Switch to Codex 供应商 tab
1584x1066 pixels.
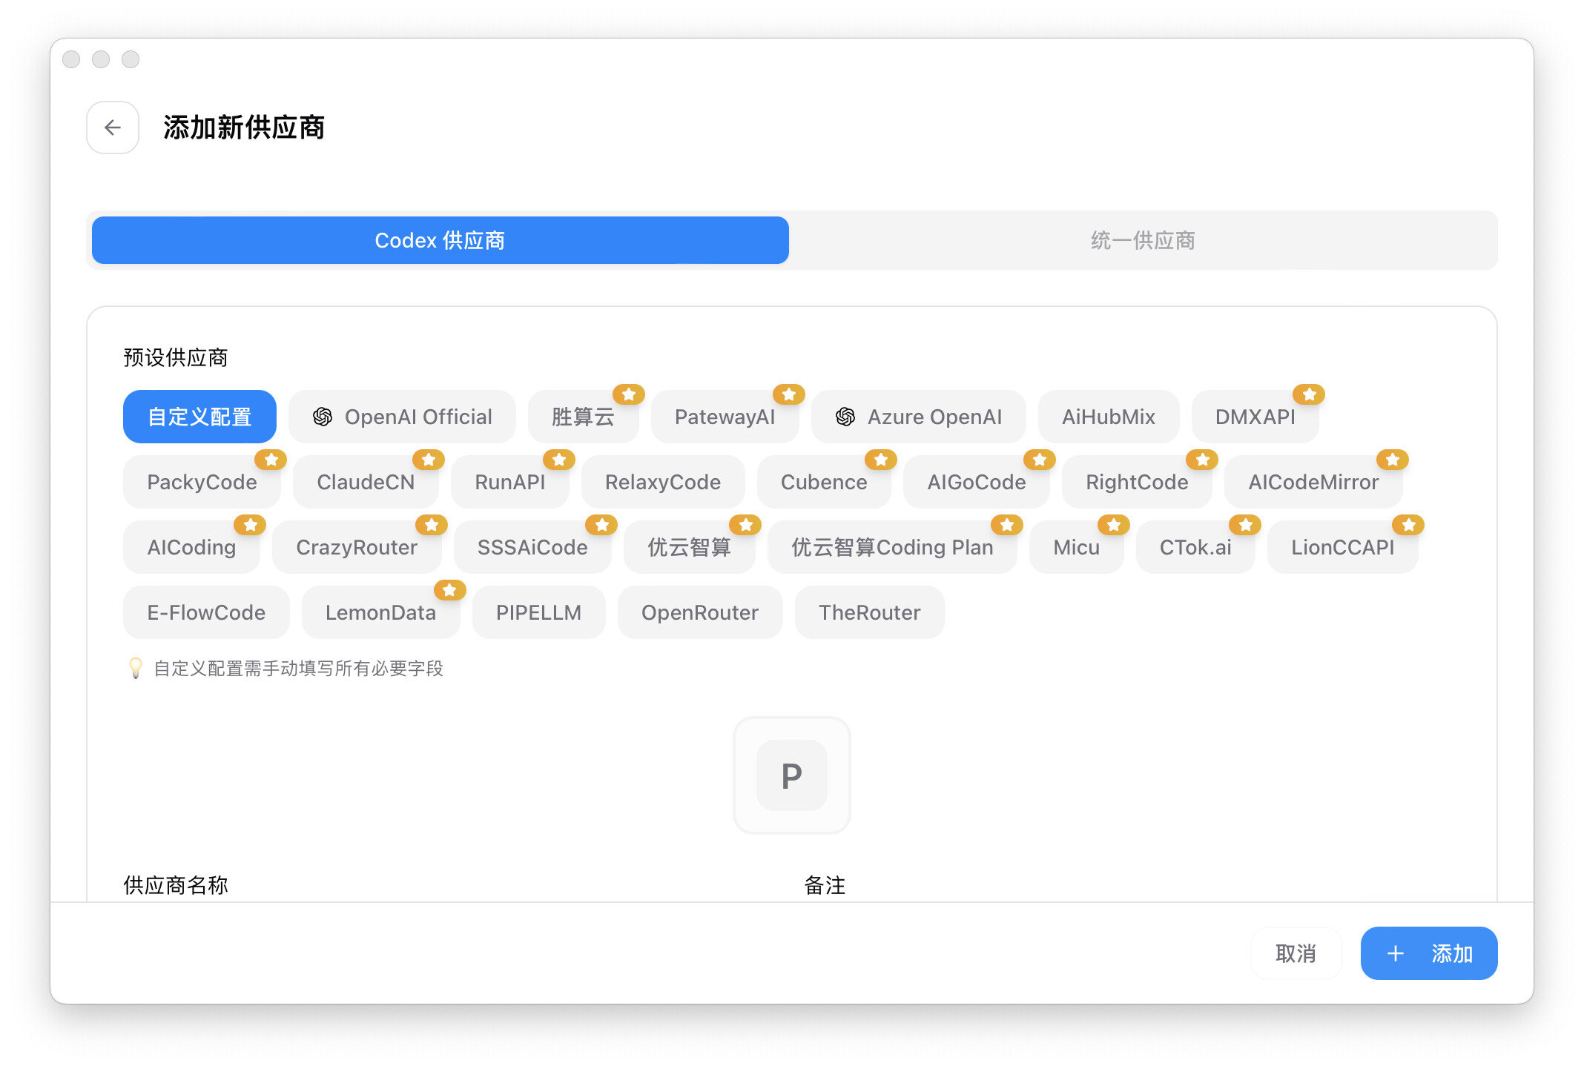pyautogui.click(x=440, y=240)
